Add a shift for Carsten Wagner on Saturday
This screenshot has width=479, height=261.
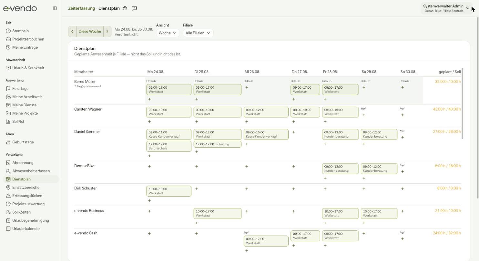(364, 115)
